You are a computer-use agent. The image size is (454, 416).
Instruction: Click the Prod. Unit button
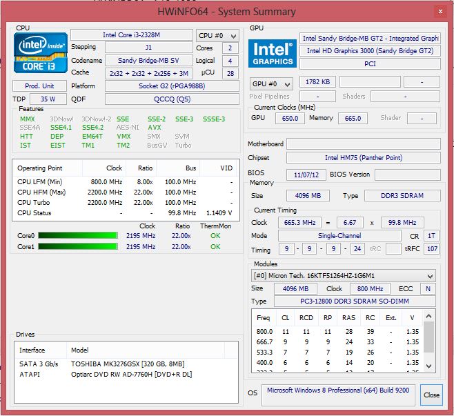click(x=39, y=86)
